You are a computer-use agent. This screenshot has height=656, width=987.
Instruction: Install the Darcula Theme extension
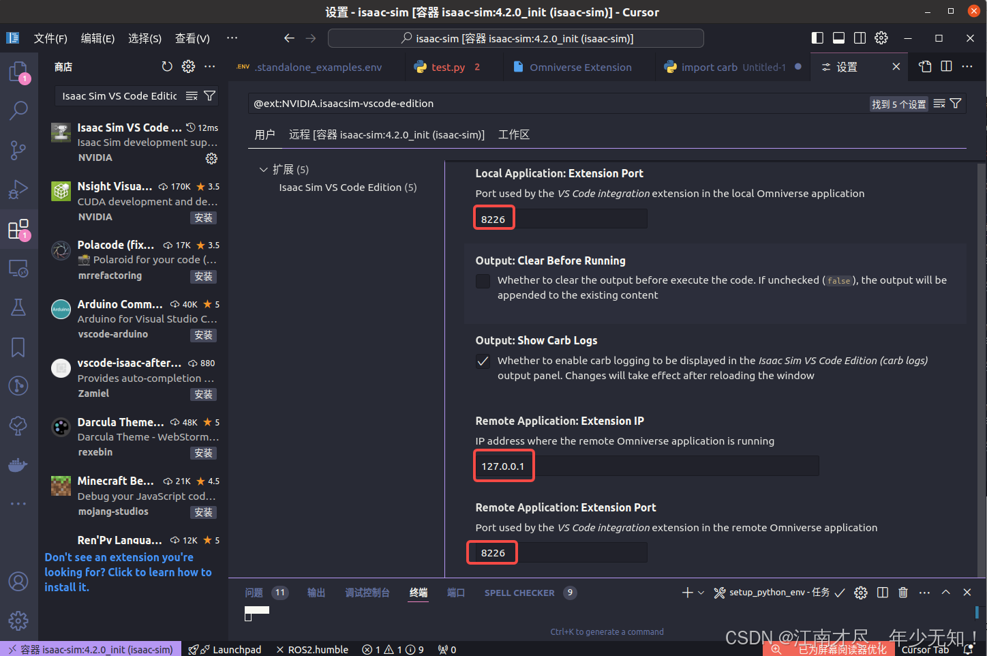(203, 453)
